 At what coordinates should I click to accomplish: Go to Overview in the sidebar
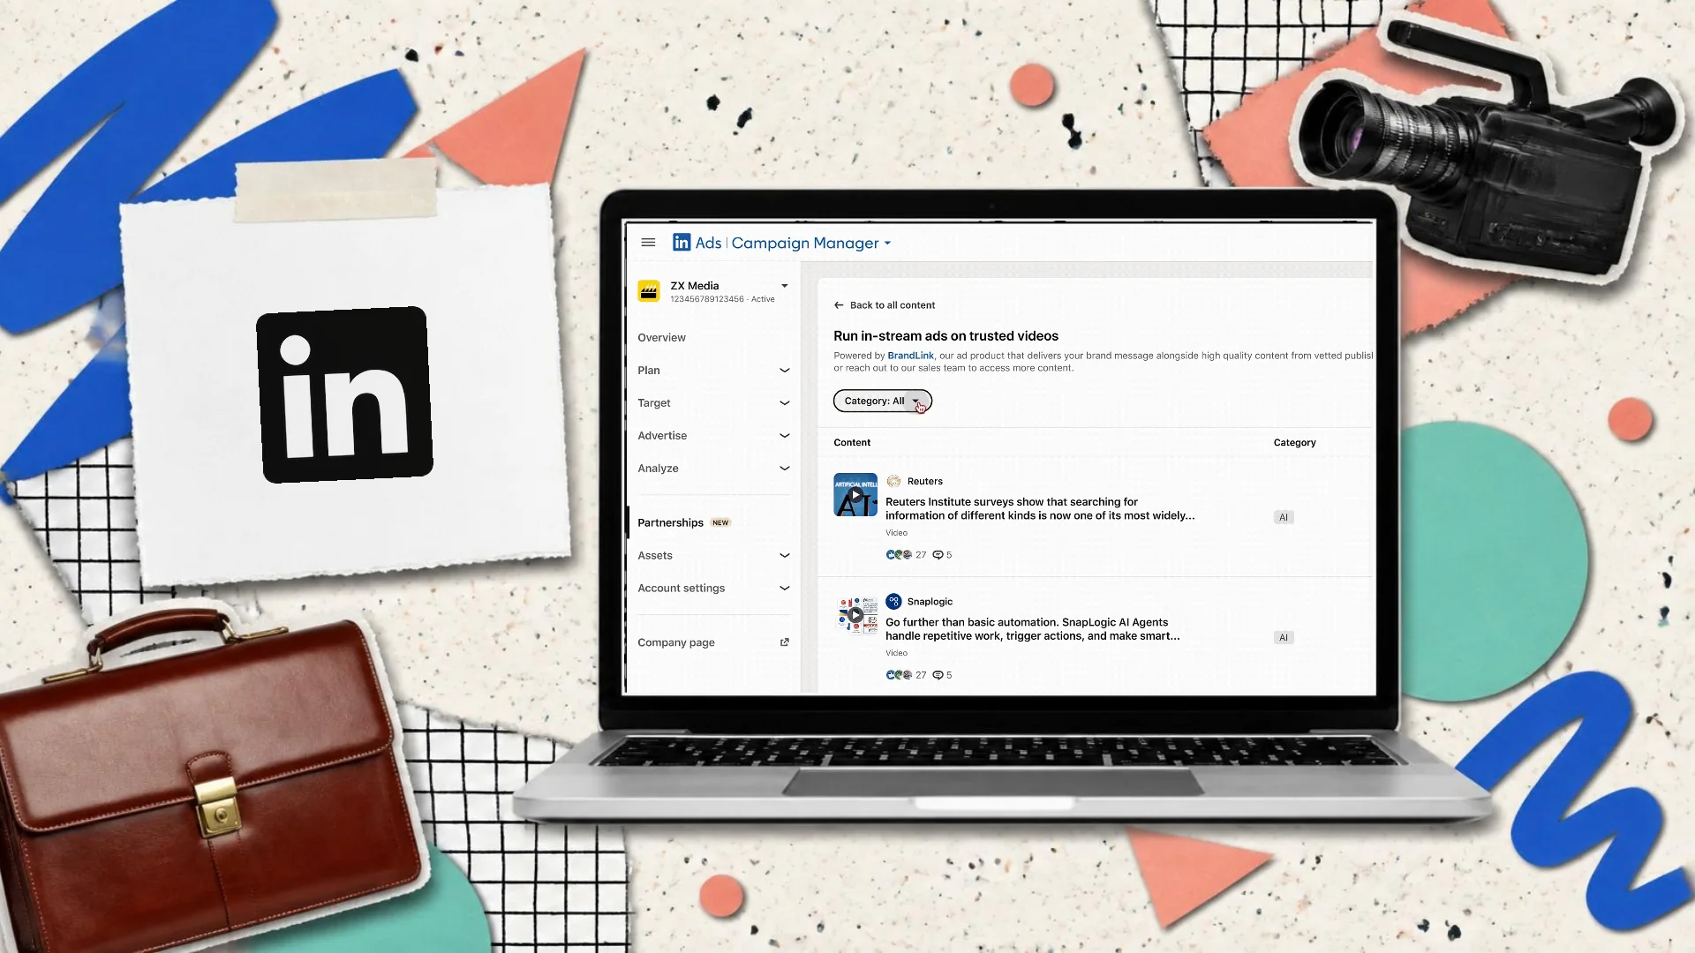[661, 338]
